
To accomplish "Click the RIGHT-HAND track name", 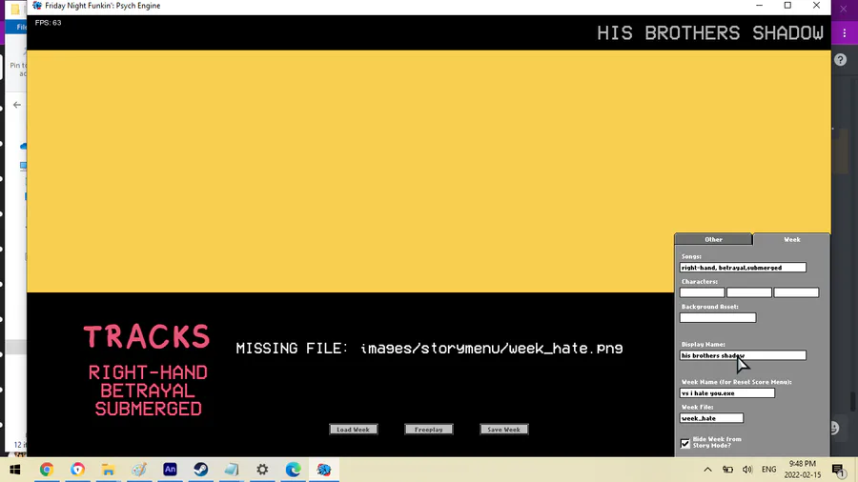I will (x=148, y=372).
